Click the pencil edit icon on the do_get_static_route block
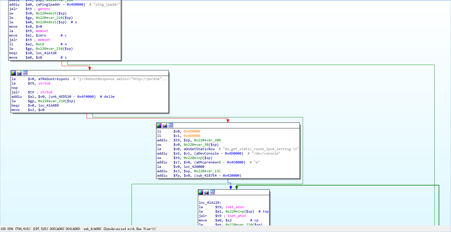The height and width of the screenshot is (232, 451). [x=165, y=125]
